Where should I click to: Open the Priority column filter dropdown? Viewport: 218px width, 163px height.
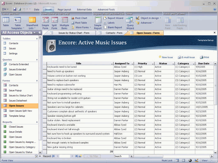[x=153, y=64]
